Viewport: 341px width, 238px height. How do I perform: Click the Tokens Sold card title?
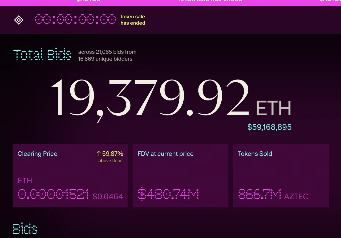255,154
